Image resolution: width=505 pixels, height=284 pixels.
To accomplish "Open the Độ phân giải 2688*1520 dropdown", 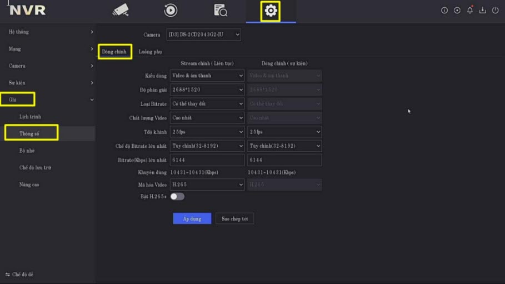I will pyautogui.click(x=207, y=89).
